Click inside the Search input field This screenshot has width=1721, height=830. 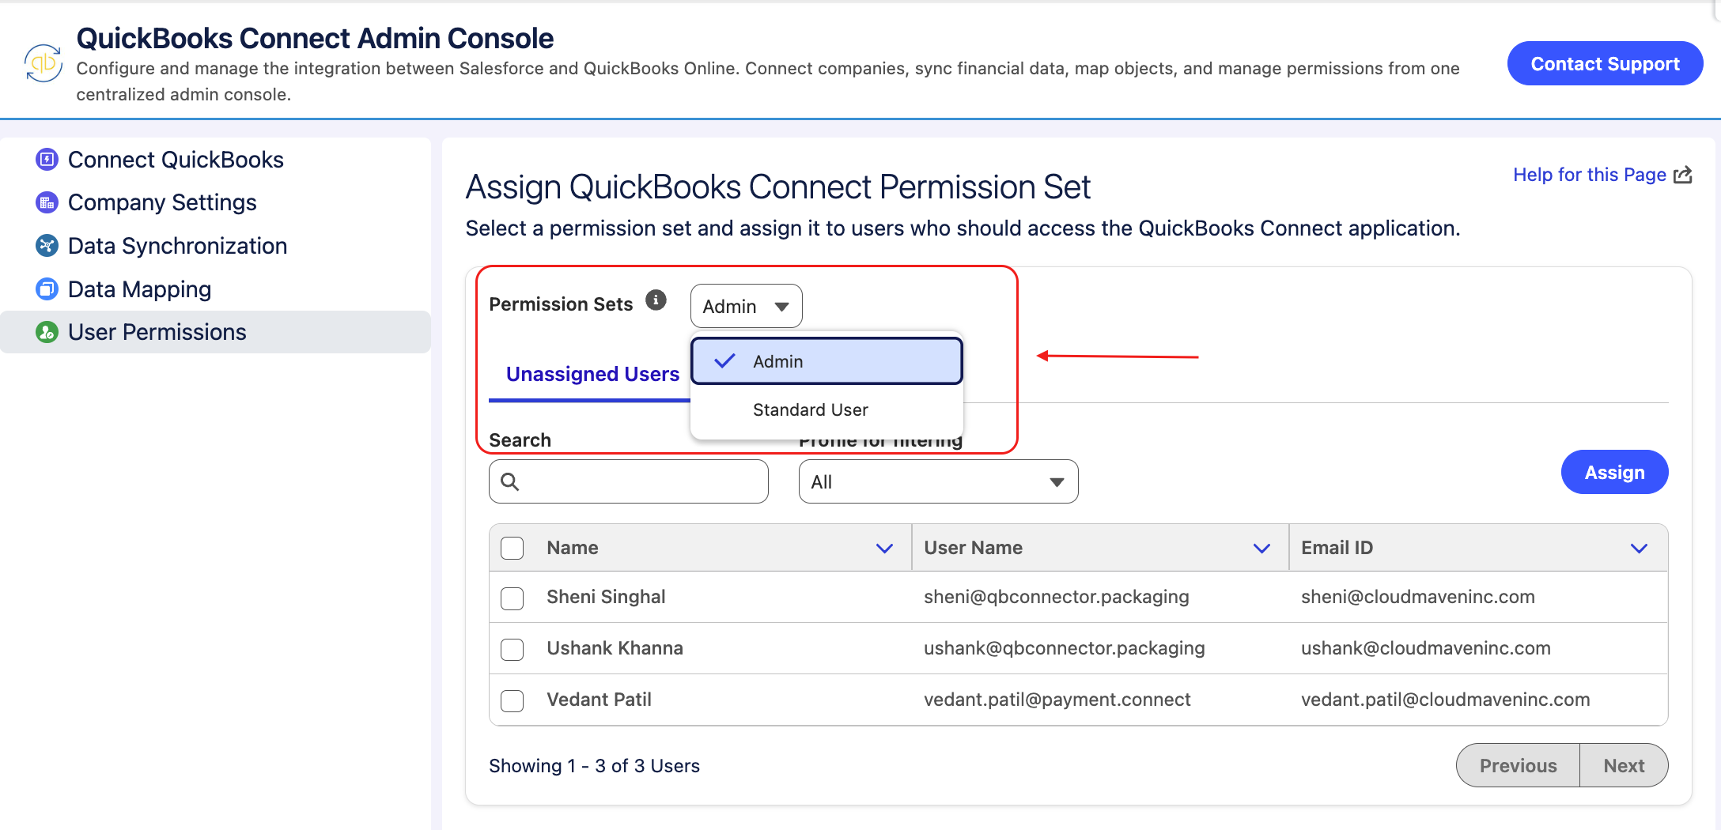(x=629, y=481)
